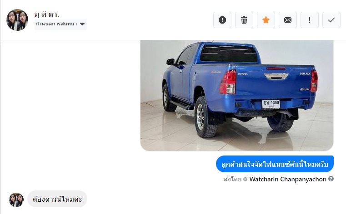Click the ส่งโดย sent-by label
The height and width of the screenshot is (214, 346).
coord(233,179)
